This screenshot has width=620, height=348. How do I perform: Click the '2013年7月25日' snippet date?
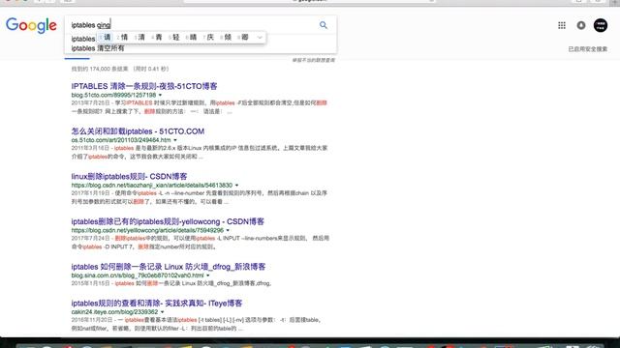point(90,103)
